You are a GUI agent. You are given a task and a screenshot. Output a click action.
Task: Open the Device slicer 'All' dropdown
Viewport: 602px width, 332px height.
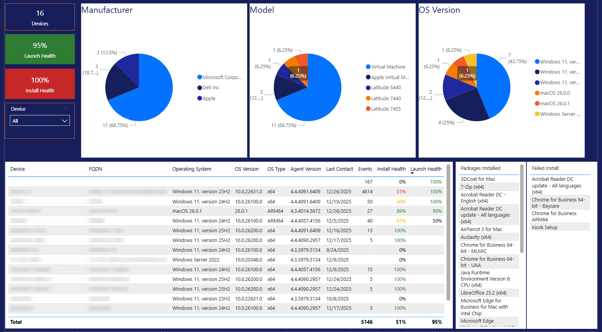pos(40,121)
